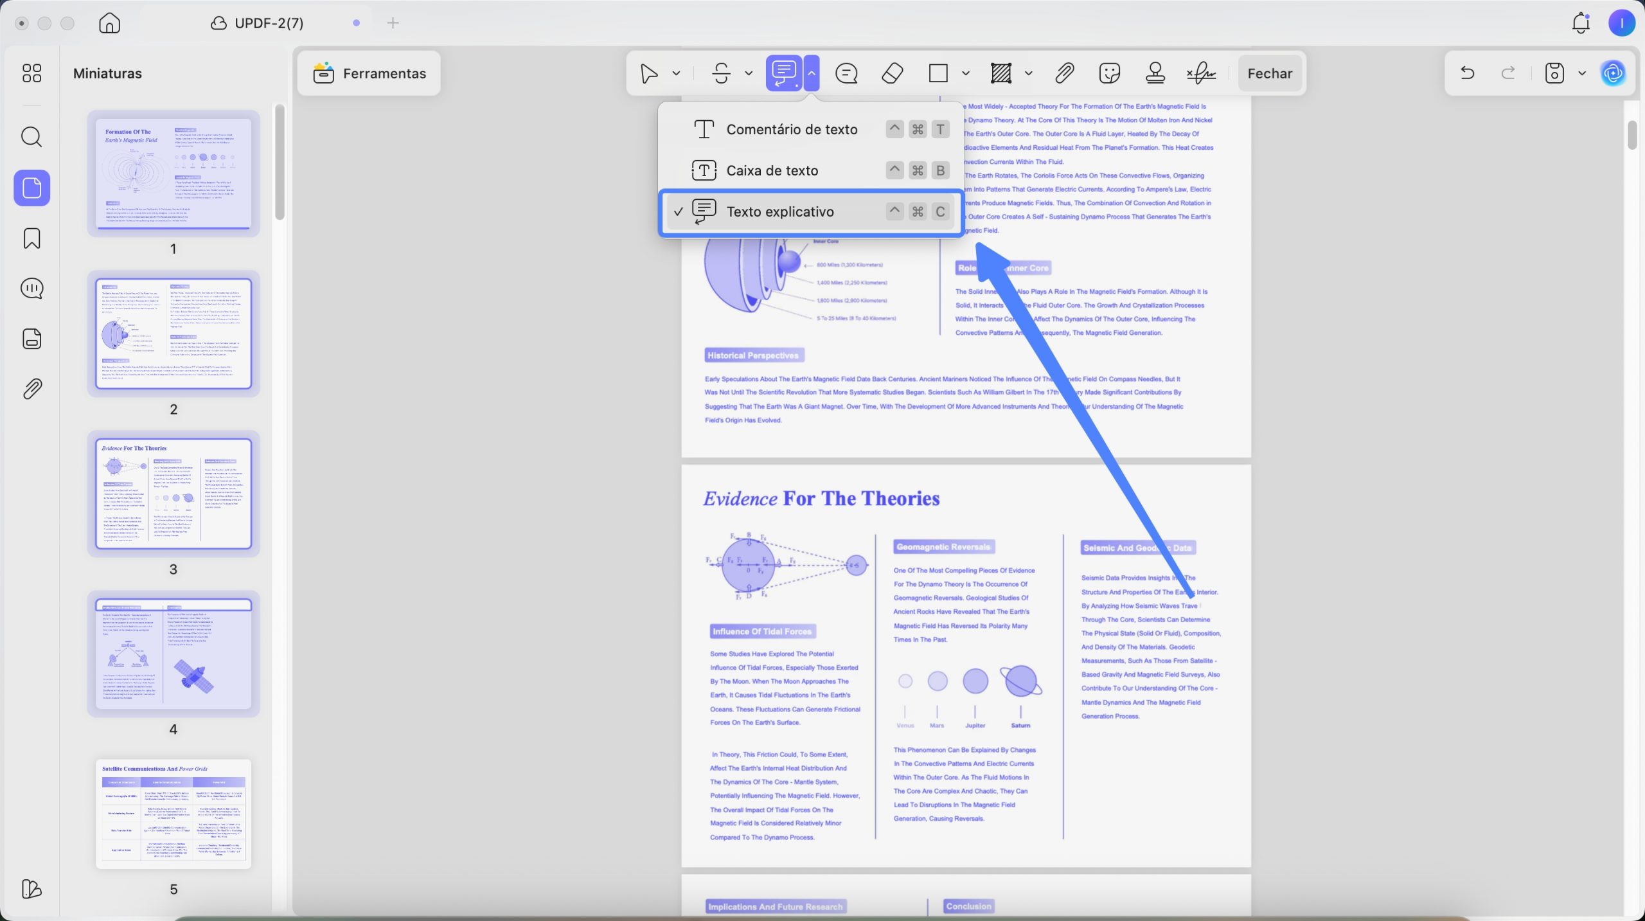The height and width of the screenshot is (921, 1645).
Task: Choose Texto explicativo menu item
Action: click(811, 211)
